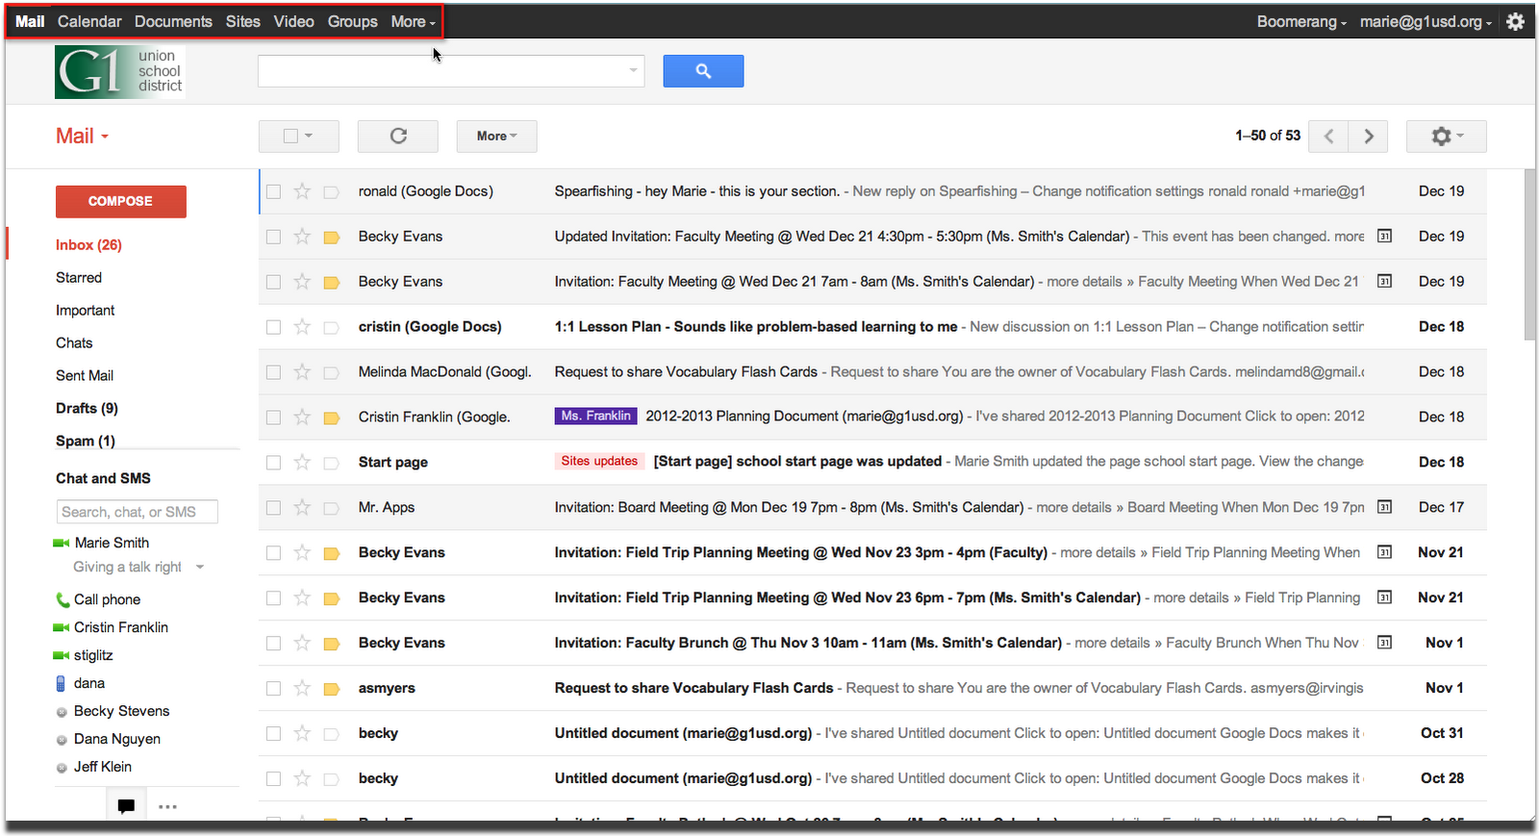Open the top-right account settings gear
This screenshot has height=836, width=1539.
pos(1515,21)
